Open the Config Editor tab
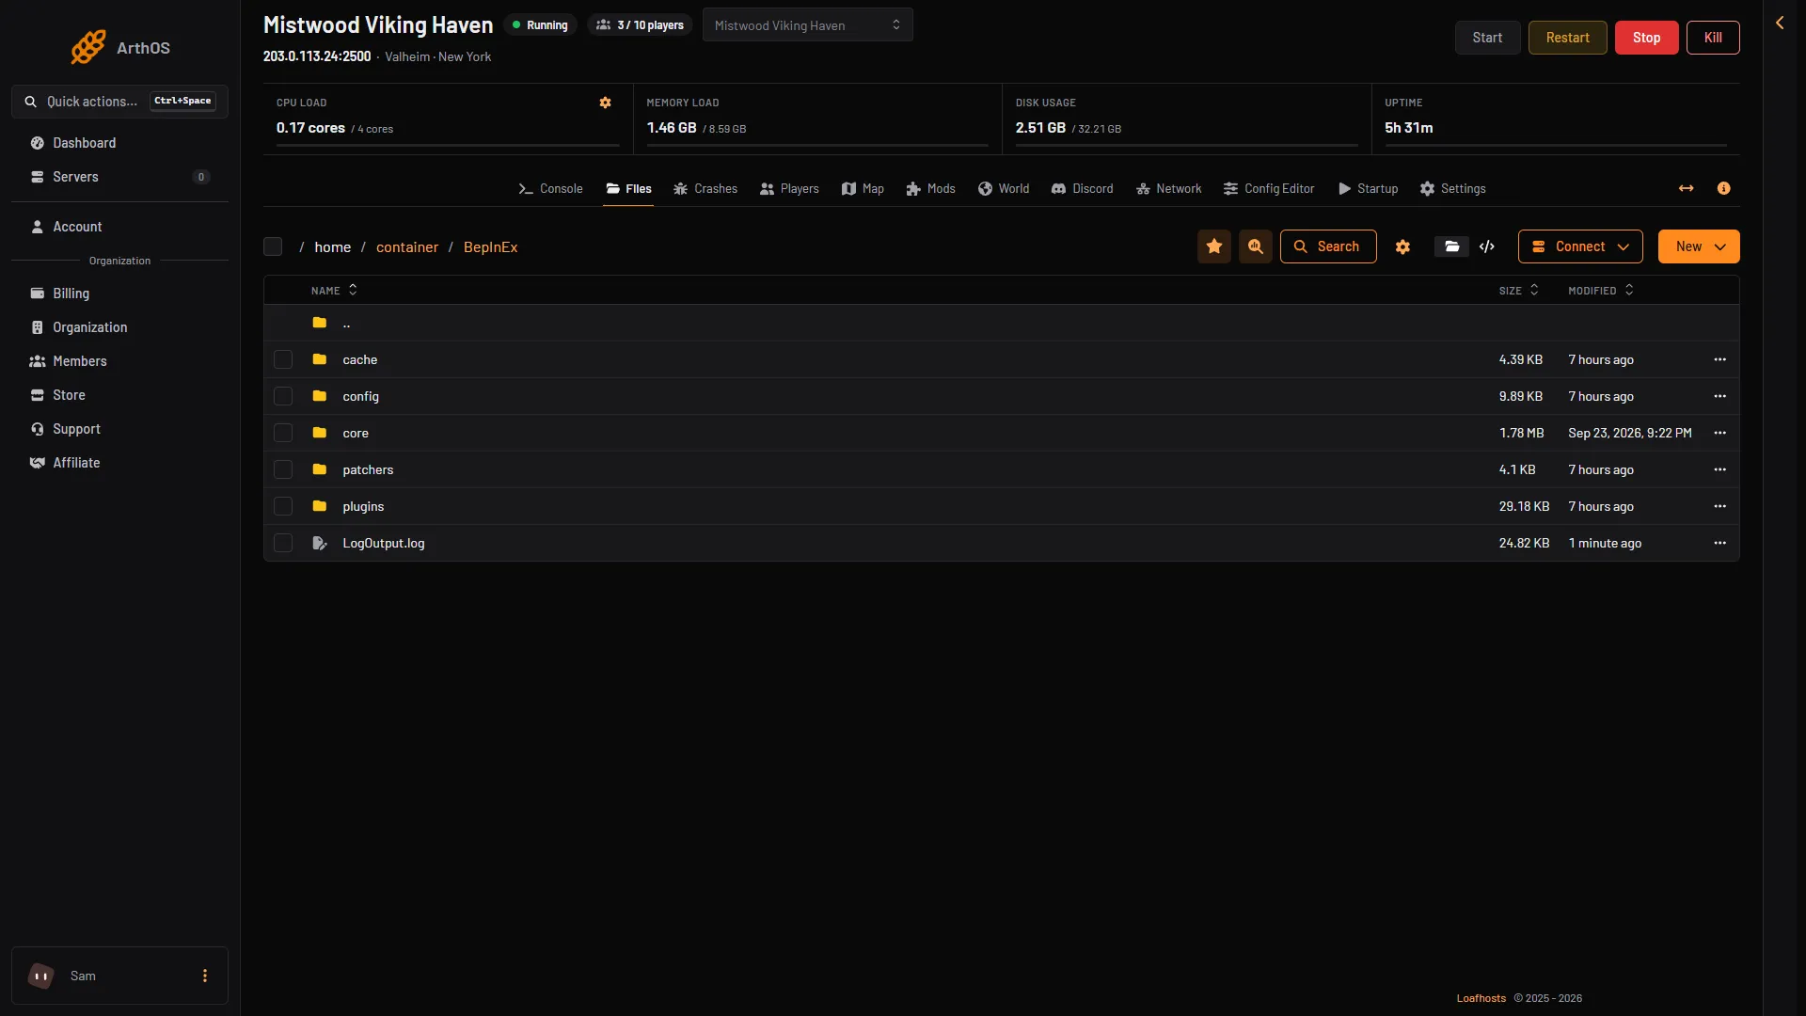 coord(1269,188)
